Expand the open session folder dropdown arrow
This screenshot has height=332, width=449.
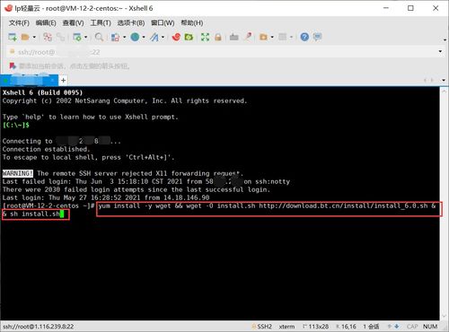[x=34, y=37]
